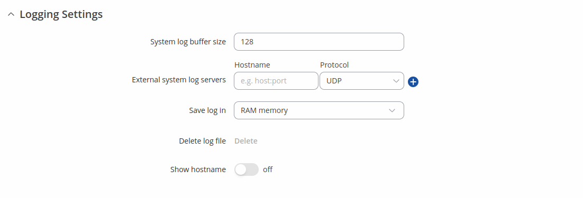583x198 pixels.
Task: Click the Protocol dropdown arrow icon
Action: [x=396, y=81]
